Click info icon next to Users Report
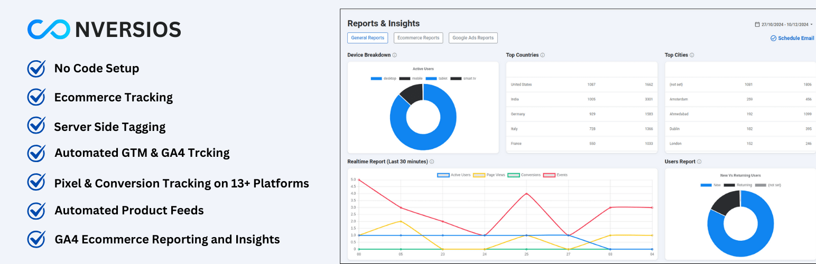The image size is (816, 264). coord(699,162)
